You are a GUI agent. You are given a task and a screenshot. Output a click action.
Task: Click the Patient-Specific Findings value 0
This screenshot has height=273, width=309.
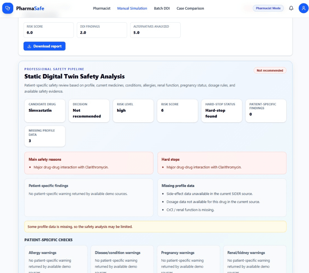tap(250, 114)
